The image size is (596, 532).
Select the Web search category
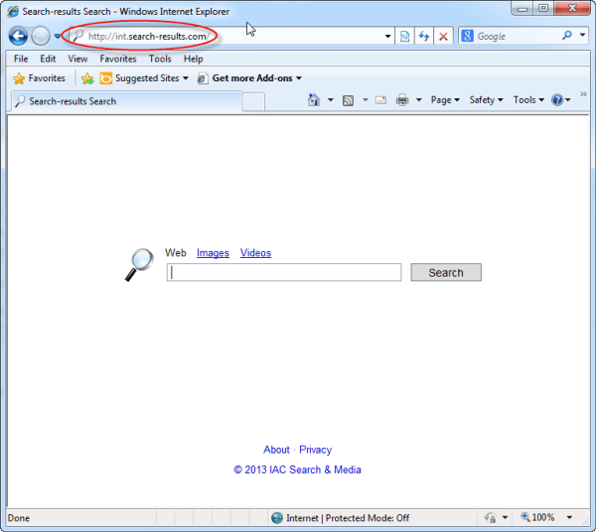[176, 253]
